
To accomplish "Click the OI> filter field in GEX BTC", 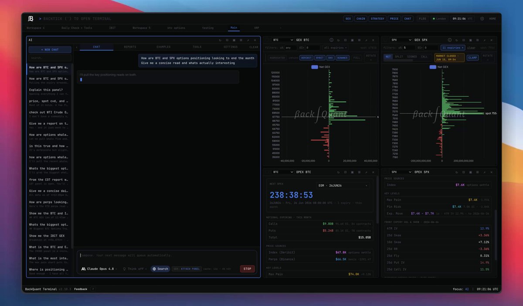I will pos(313,48).
